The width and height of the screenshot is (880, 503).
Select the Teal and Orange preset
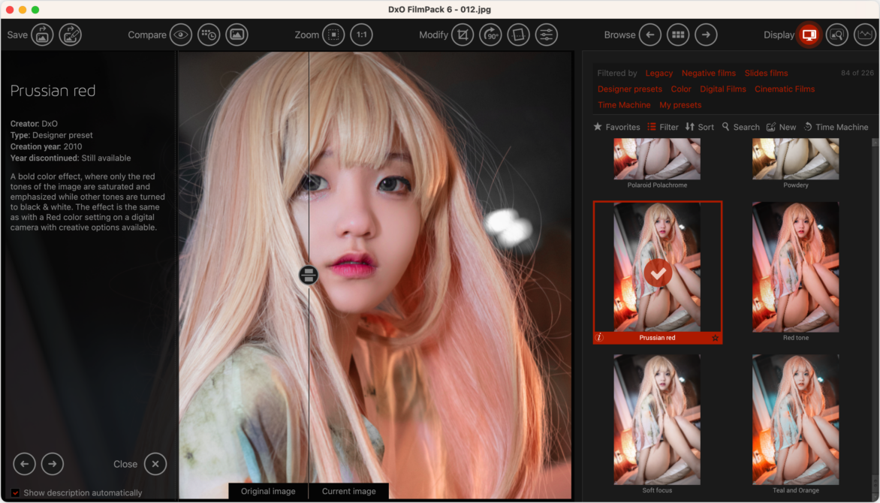pos(796,420)
